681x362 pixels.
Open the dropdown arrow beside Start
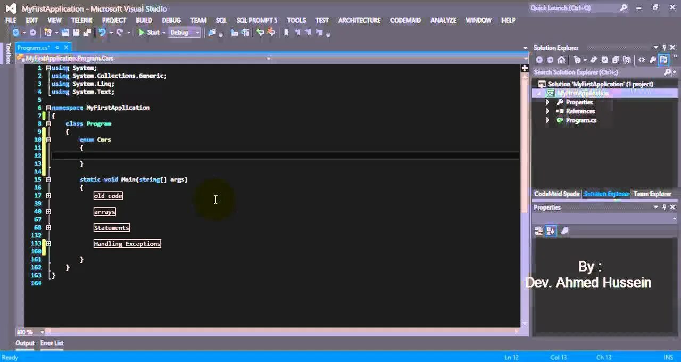(164, 32)
